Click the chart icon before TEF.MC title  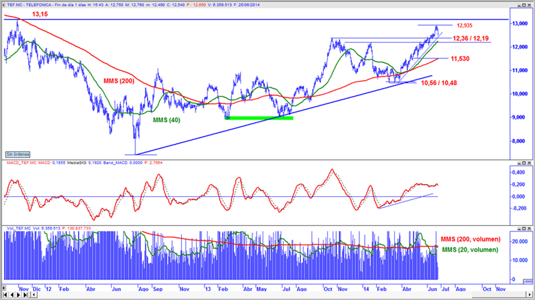[4, 5]
